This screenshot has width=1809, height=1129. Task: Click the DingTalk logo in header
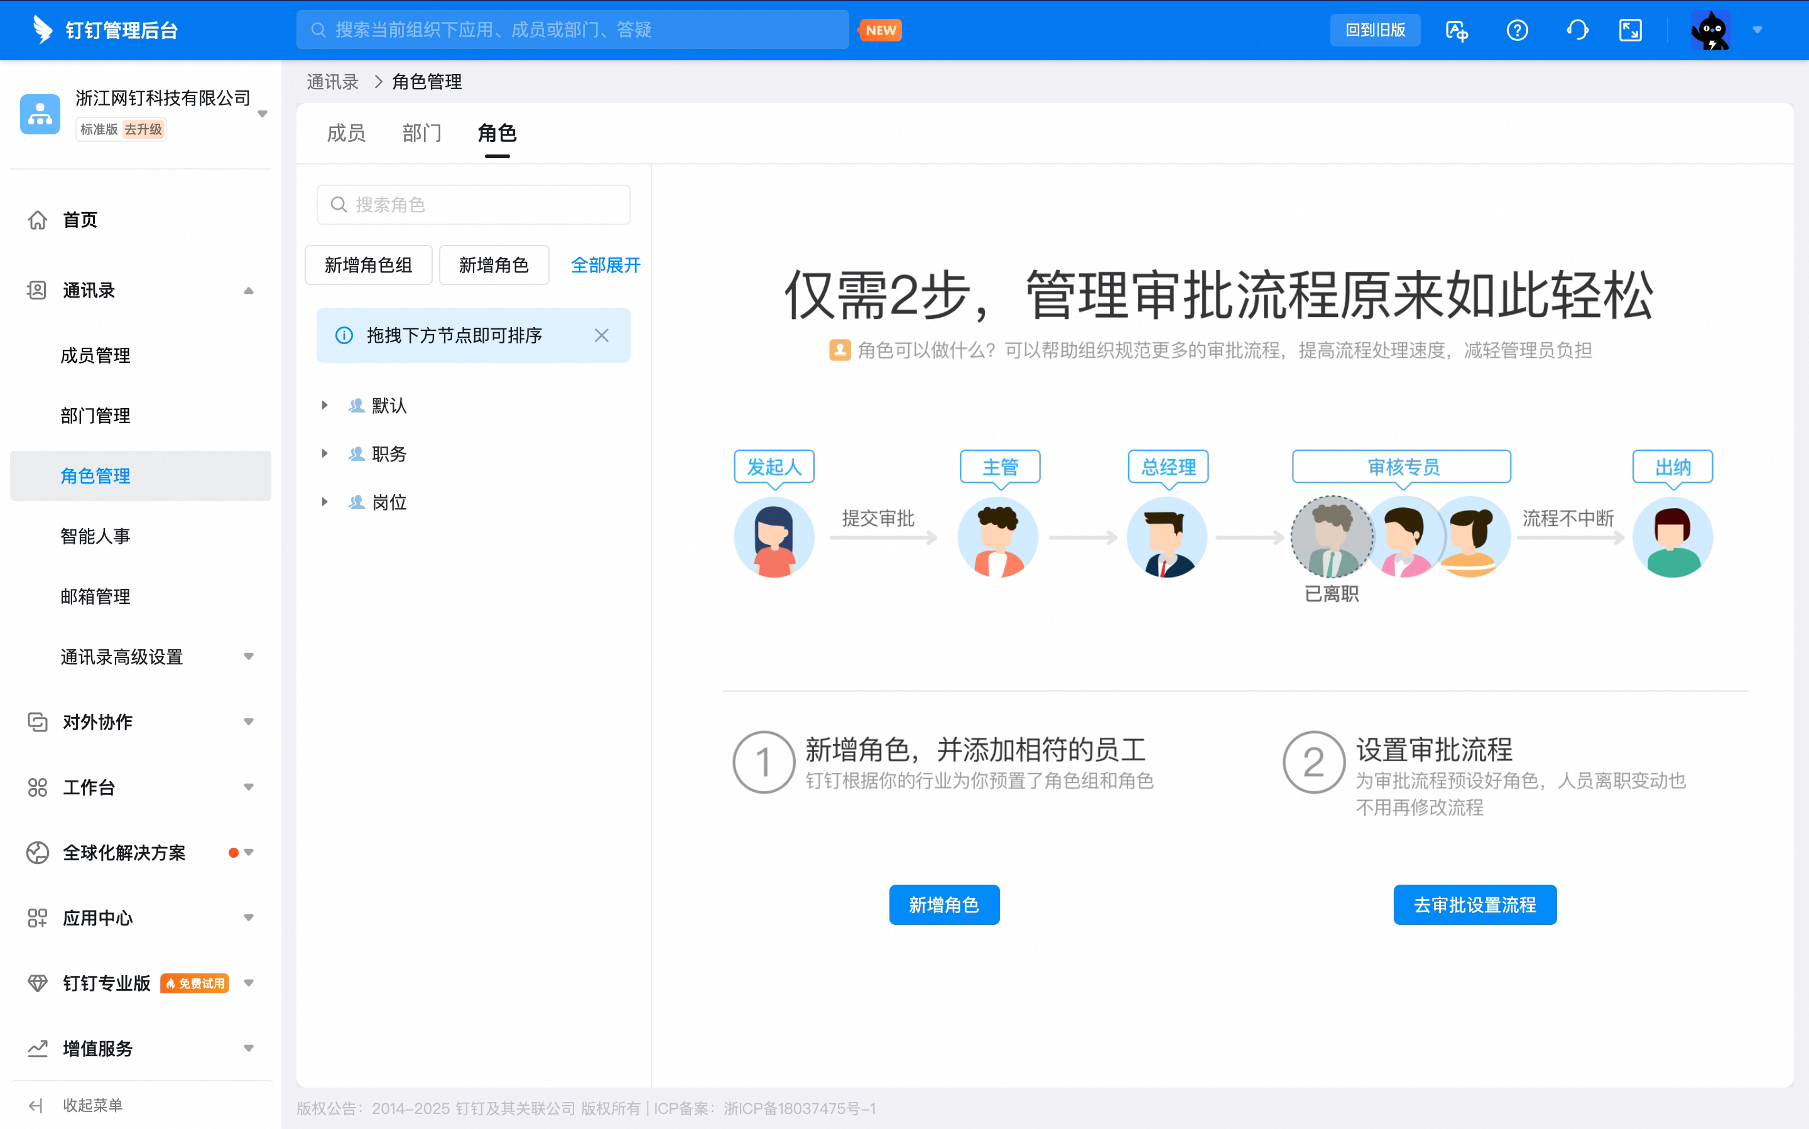click(x=43, y=30)
